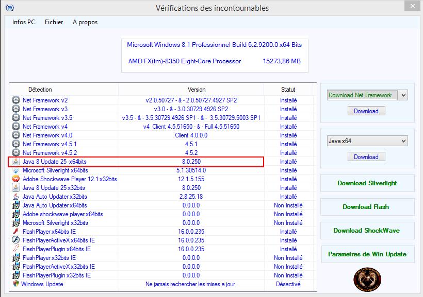This screenshot has height=297, width=423.
Task: Open the Infos PC menu
Action: point(24,22)
